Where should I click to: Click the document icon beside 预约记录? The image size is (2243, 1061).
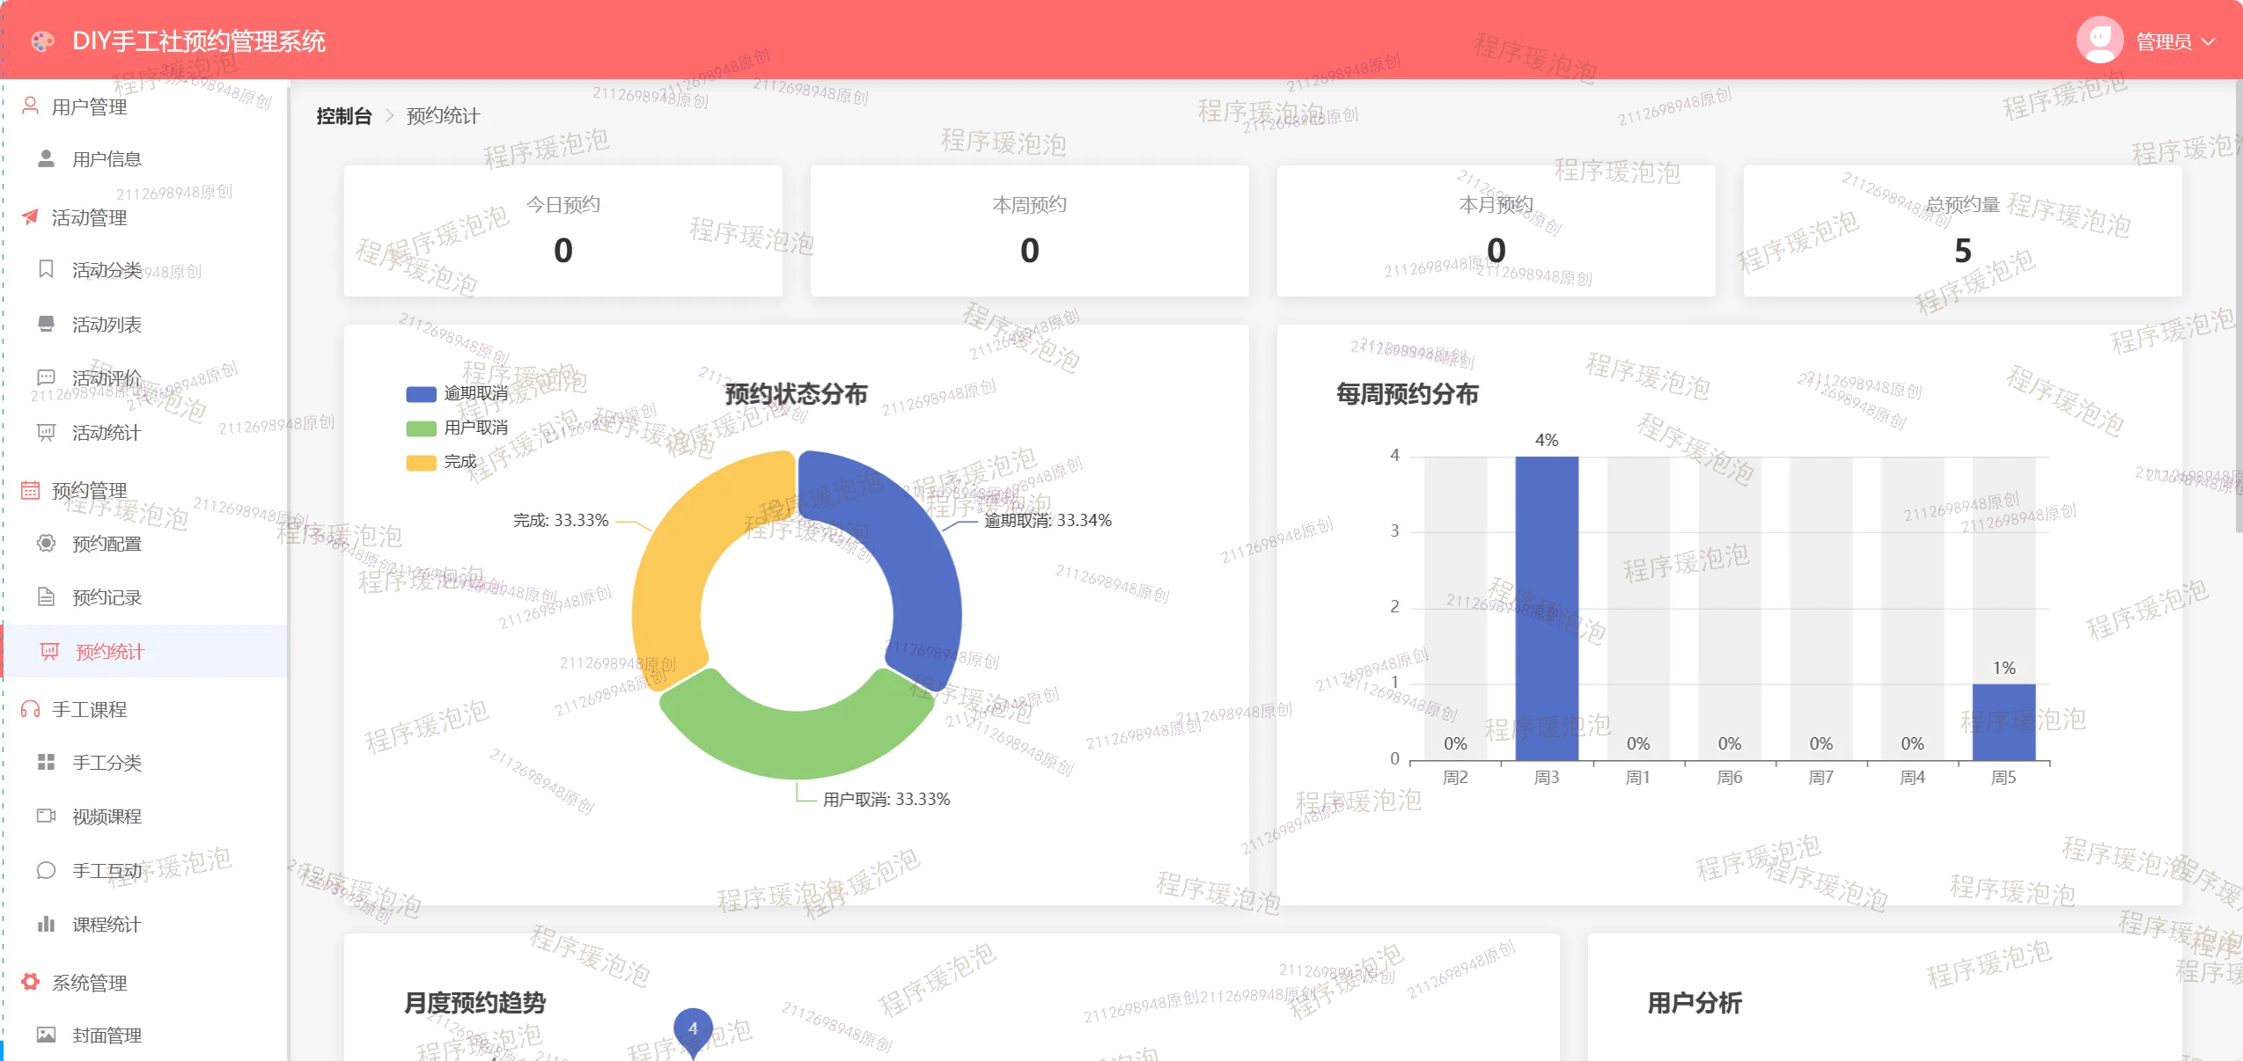46,597
